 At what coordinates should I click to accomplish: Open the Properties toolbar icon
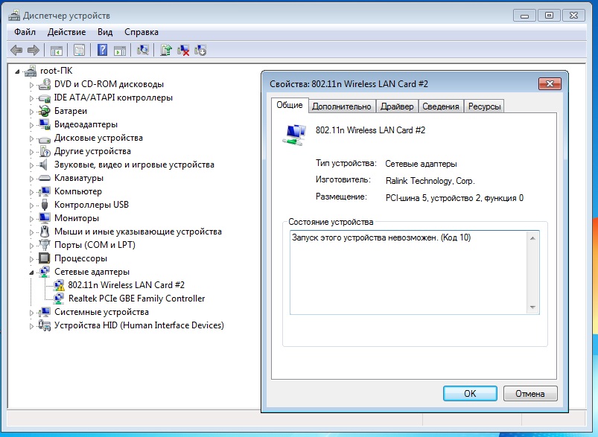pos(80,51)
